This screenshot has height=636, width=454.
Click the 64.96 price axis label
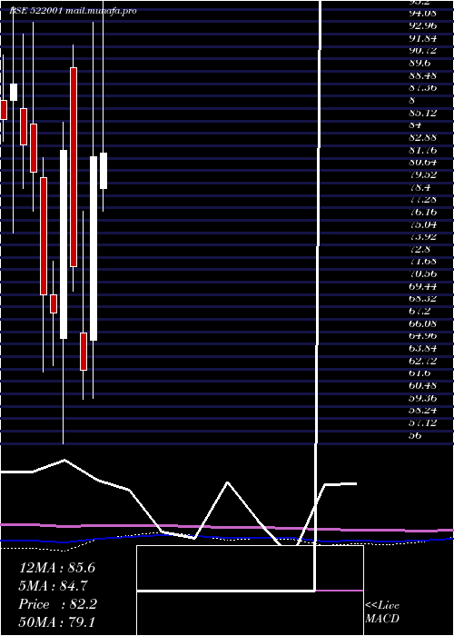(423, 336)
